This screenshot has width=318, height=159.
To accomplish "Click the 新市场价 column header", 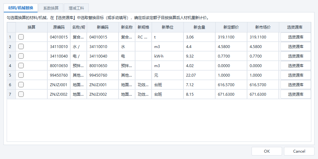I will pos(263,27).
